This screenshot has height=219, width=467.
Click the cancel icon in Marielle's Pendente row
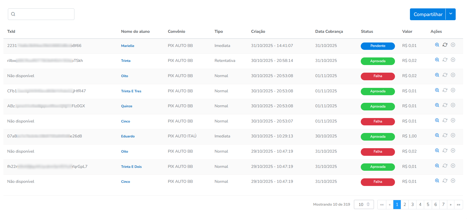point(453,45)
